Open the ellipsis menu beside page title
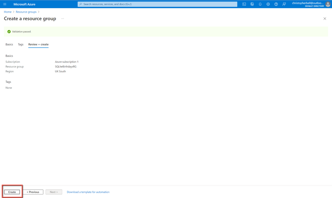The height and width of the screenshot is (198, 332). 63,19
